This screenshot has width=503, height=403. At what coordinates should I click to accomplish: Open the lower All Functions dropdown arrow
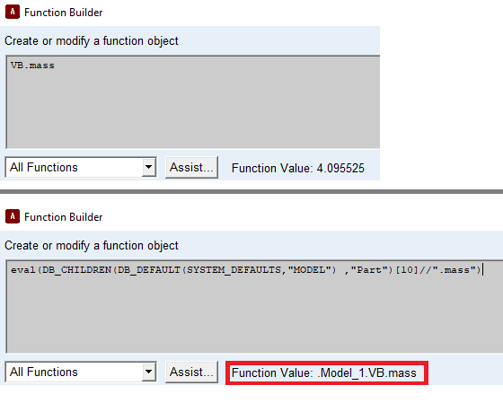[x=148, y=372]
